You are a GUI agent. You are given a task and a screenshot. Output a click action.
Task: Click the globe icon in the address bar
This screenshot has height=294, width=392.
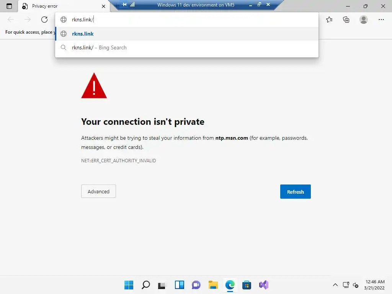(64, 20)
